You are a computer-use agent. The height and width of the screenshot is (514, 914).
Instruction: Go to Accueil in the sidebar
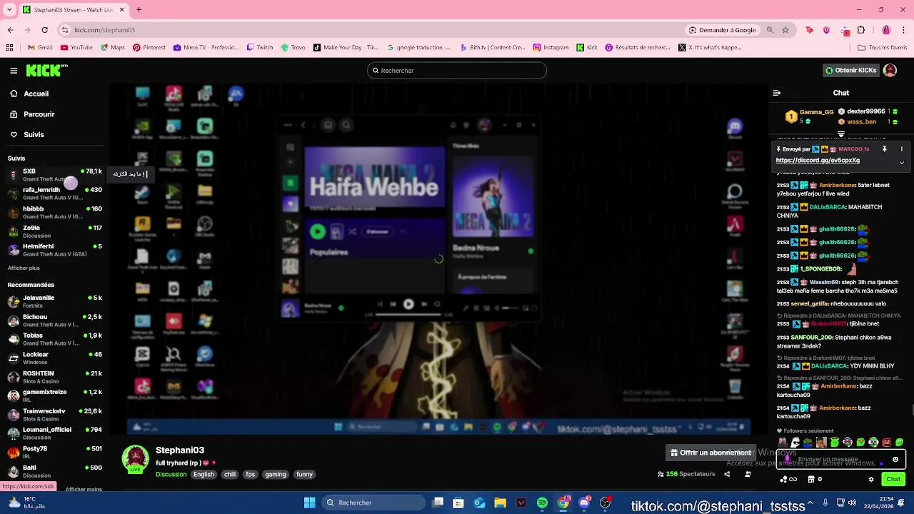[x=30, y=94]
